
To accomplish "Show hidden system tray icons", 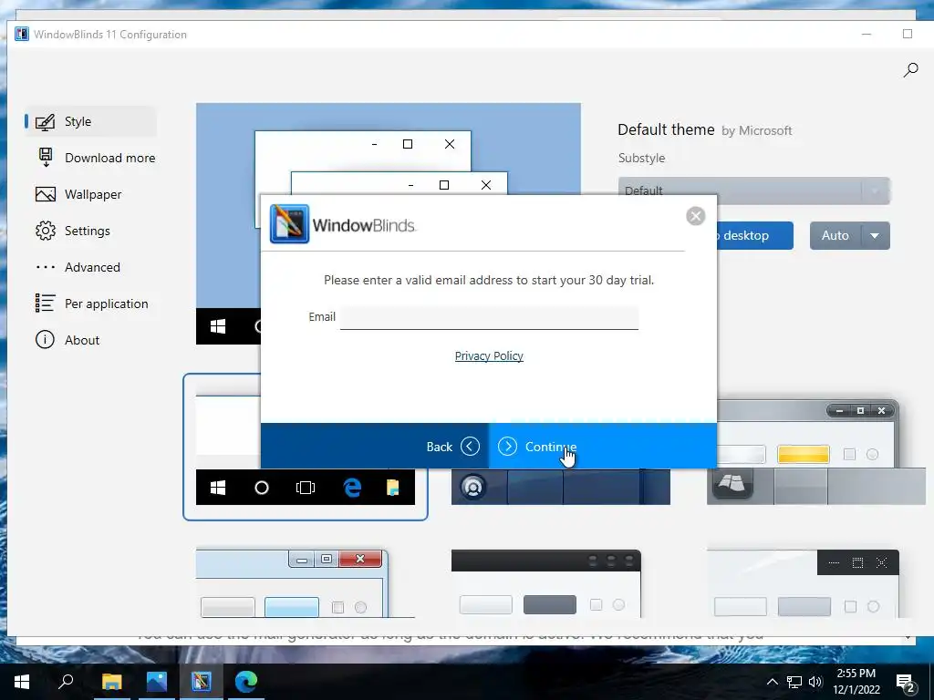I will click(x=772, y=682).
